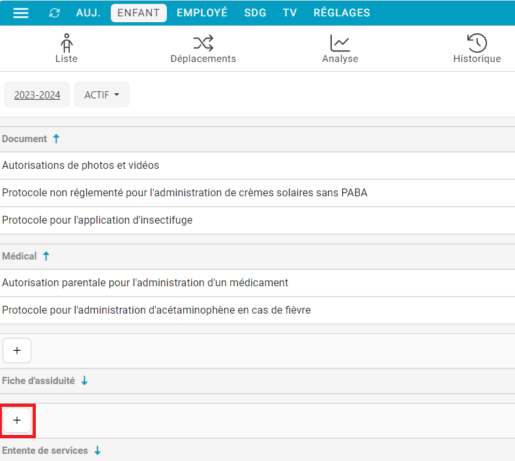
Task: Click the 2023-2024 year button
Action: pyautogui.click(x=37, y=95)
